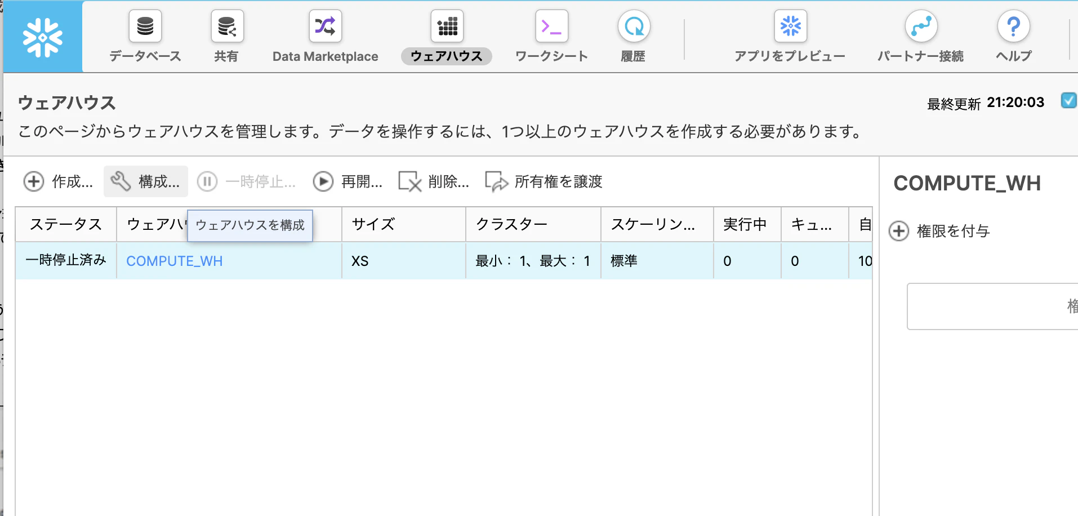Sort by the キュ... column header
This screenshot has height=516, width=1078.
point(815,224)
